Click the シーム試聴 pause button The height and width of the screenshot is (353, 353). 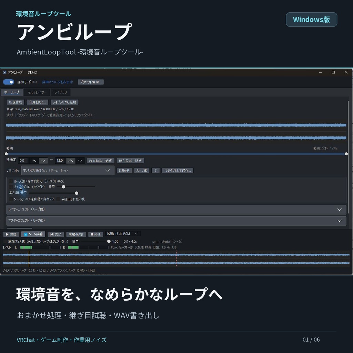pos(33,234)
